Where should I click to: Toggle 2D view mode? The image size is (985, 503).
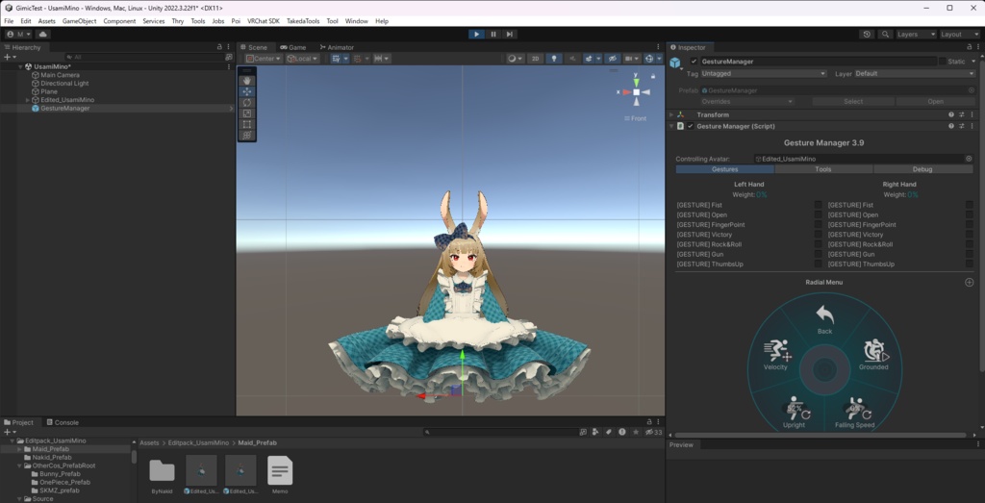[535, 59]
